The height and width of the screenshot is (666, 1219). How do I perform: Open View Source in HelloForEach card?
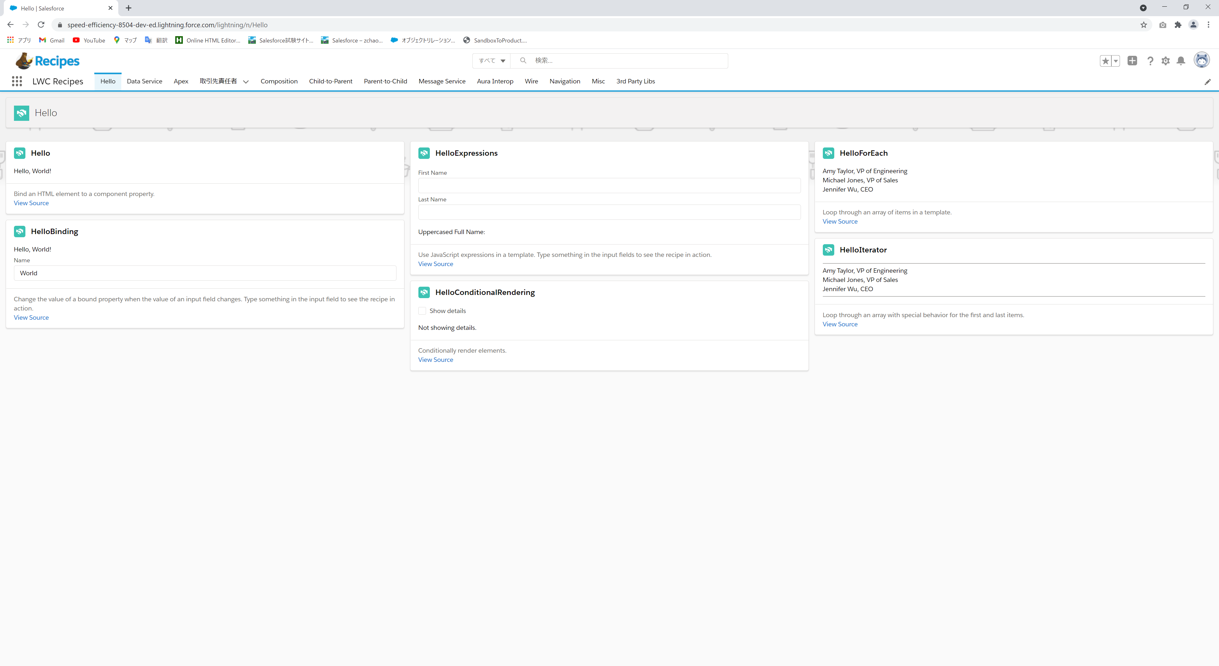click(x=839, y=221)
